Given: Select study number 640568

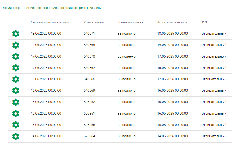Looking at the screenshot, I should coord(89,45).
